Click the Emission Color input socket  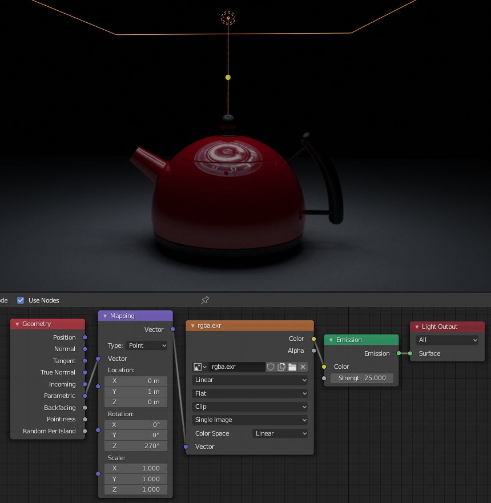(x=324, y=367)
